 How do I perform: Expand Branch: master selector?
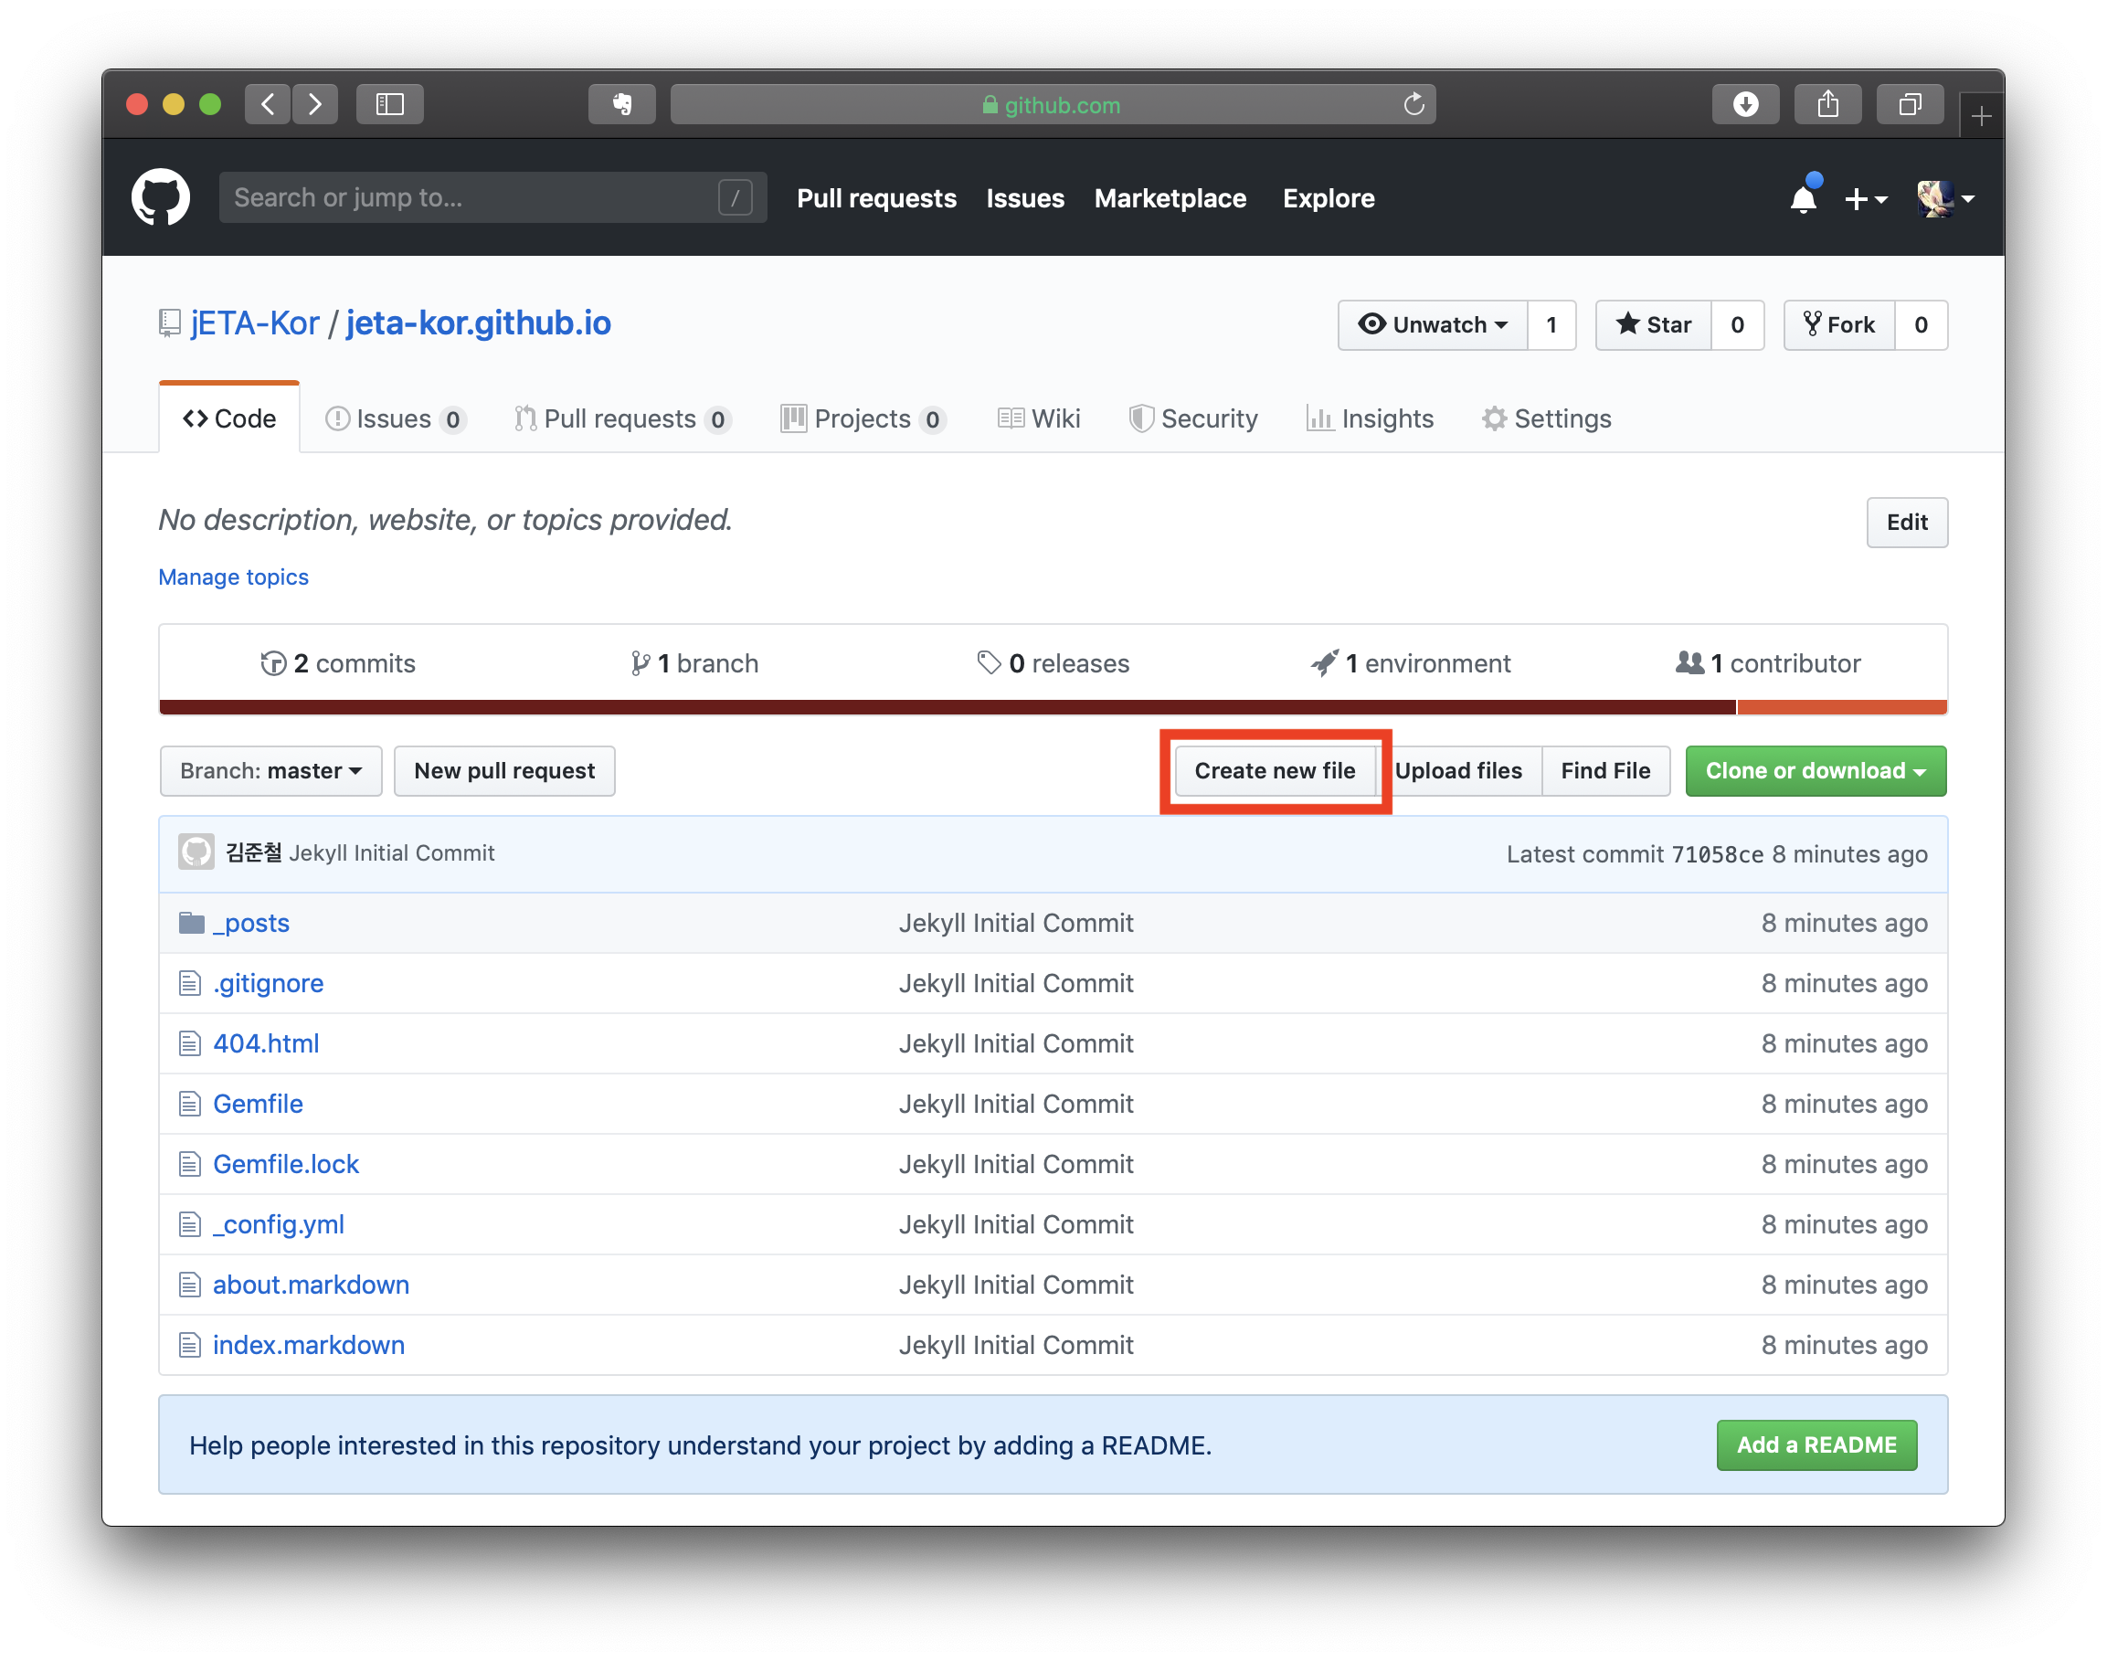(x=271, y=771)
